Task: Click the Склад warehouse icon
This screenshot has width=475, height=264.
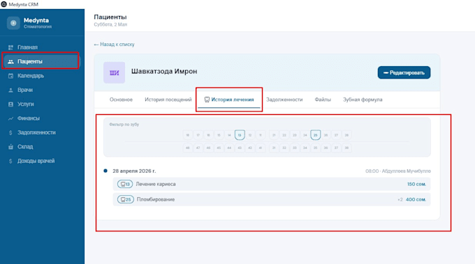Action: [x=10, y=147]
